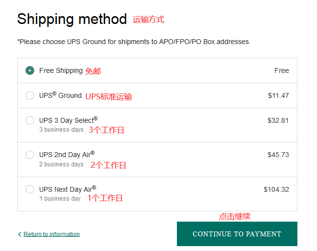Click the UPS 2nd Day Air label text

click(x=67, y=155)
